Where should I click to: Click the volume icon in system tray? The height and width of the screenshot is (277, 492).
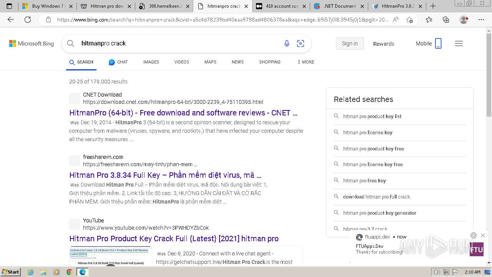(436, 272)
